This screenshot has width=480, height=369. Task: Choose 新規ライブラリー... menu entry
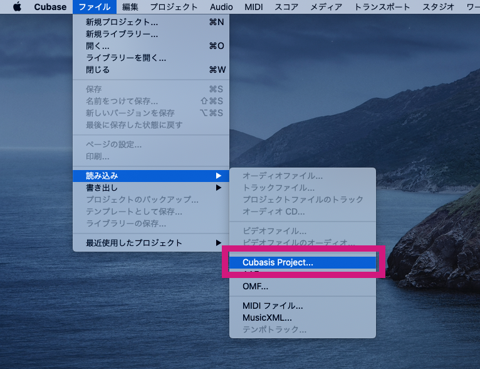pyautogui.click(x=151, y=34)
